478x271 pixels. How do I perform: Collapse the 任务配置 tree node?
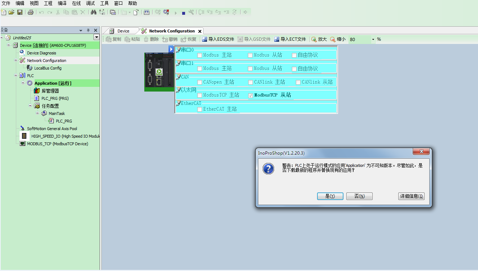click(x=30, y=106)
